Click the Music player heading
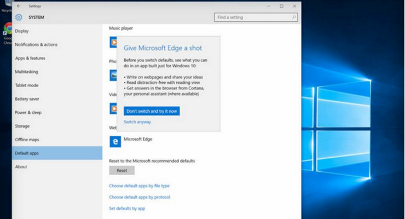Screen dimensions: 405x219 pyautogui.click(x=121, y=28)
